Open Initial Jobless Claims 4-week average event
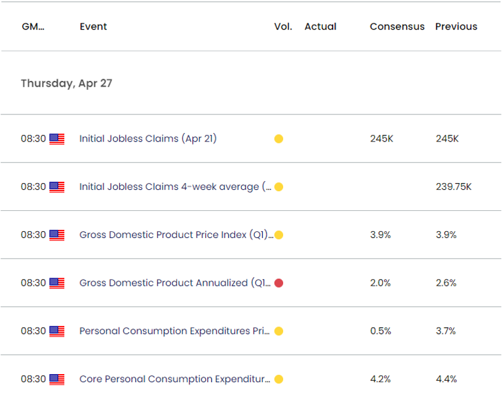502x397 pixels. pos(174,187)
